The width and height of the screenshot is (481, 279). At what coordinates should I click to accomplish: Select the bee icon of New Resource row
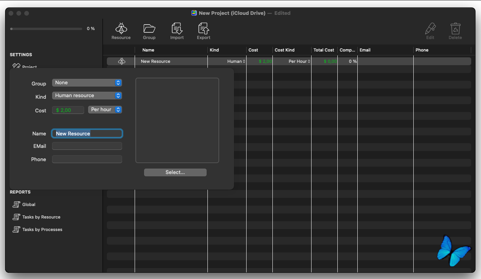tap(122, 61)
